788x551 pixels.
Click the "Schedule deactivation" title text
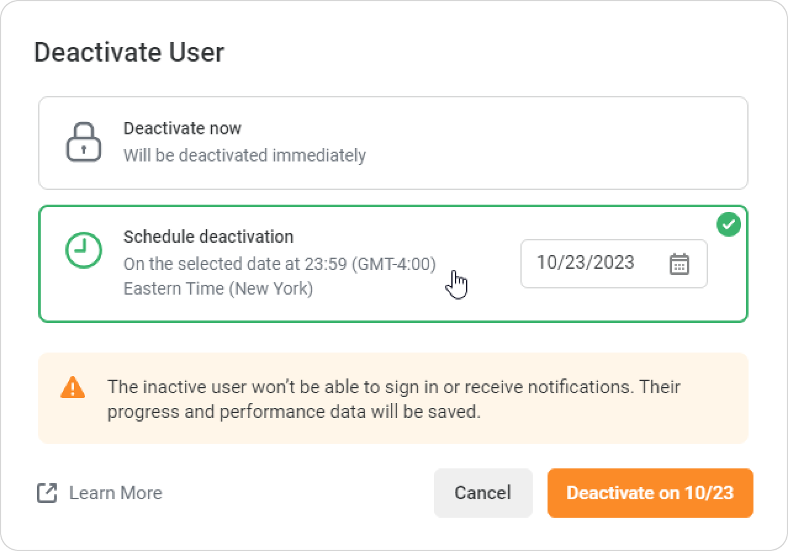(208, 237)
